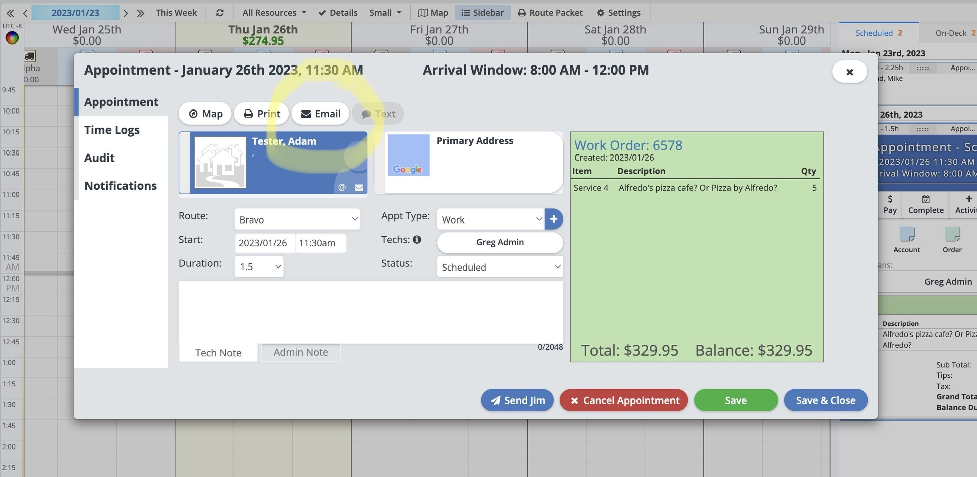Click the Techs info icon
This screenshot has width=977, height=477.
(417, 240)
